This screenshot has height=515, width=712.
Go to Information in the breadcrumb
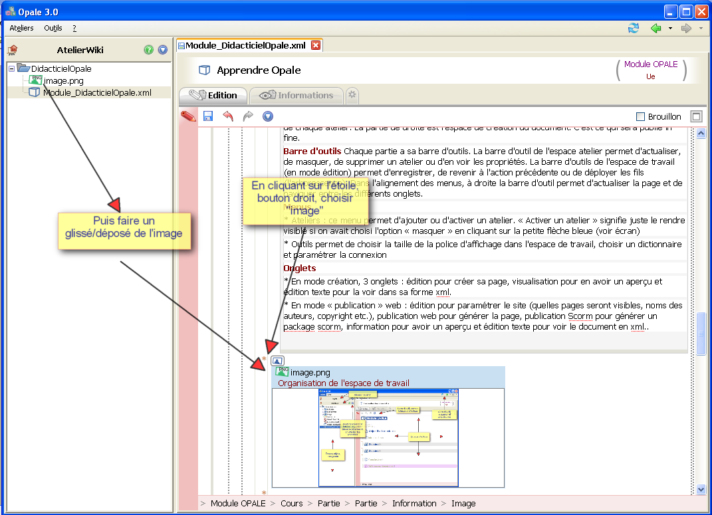414,503
